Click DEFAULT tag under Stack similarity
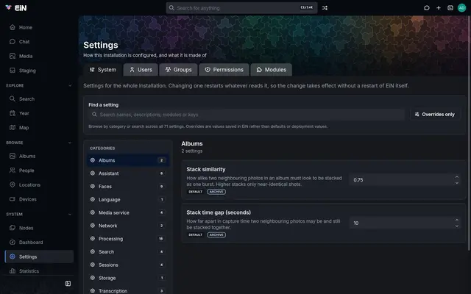The image size is (471, 294). point(195,192)
